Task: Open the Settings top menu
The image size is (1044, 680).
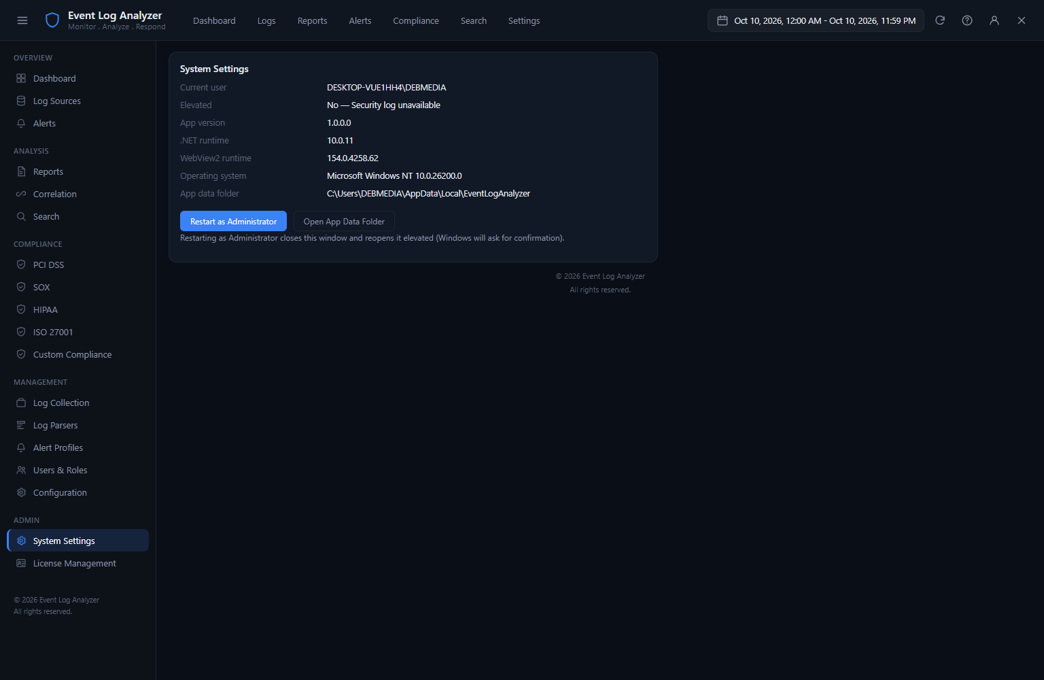Action: pos(524,21)
